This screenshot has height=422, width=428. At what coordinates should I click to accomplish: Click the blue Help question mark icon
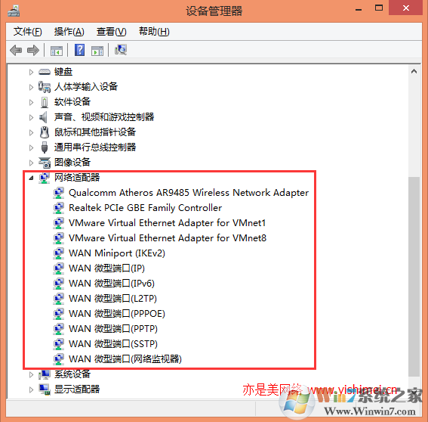(x=79, y=50)
